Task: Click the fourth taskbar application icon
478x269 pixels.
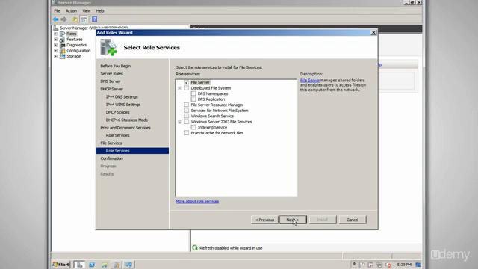Action: click(x=117, y=265)
